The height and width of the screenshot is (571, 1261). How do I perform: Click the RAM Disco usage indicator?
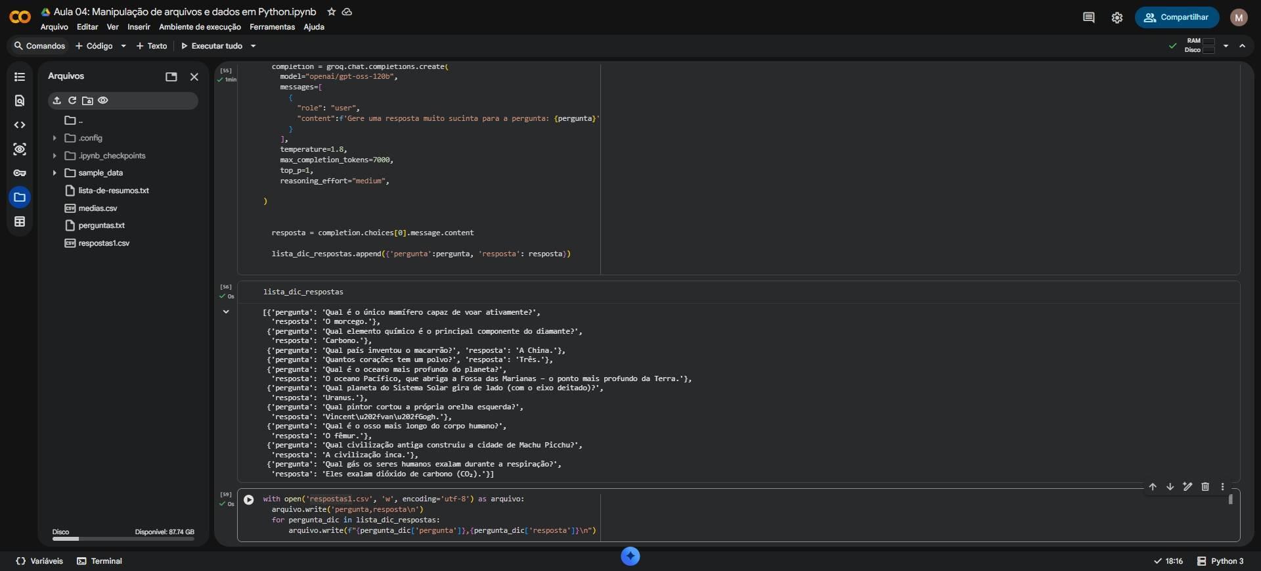pyautogui.click(x=1200, y=45)
